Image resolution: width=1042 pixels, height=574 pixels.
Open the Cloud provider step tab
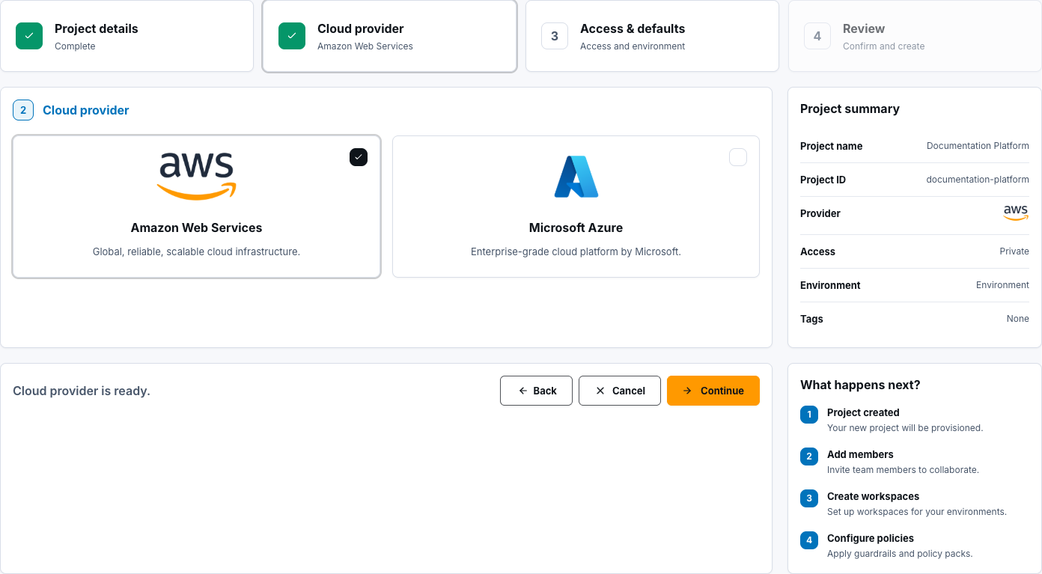pyautogui.click(x=389, y=36)
